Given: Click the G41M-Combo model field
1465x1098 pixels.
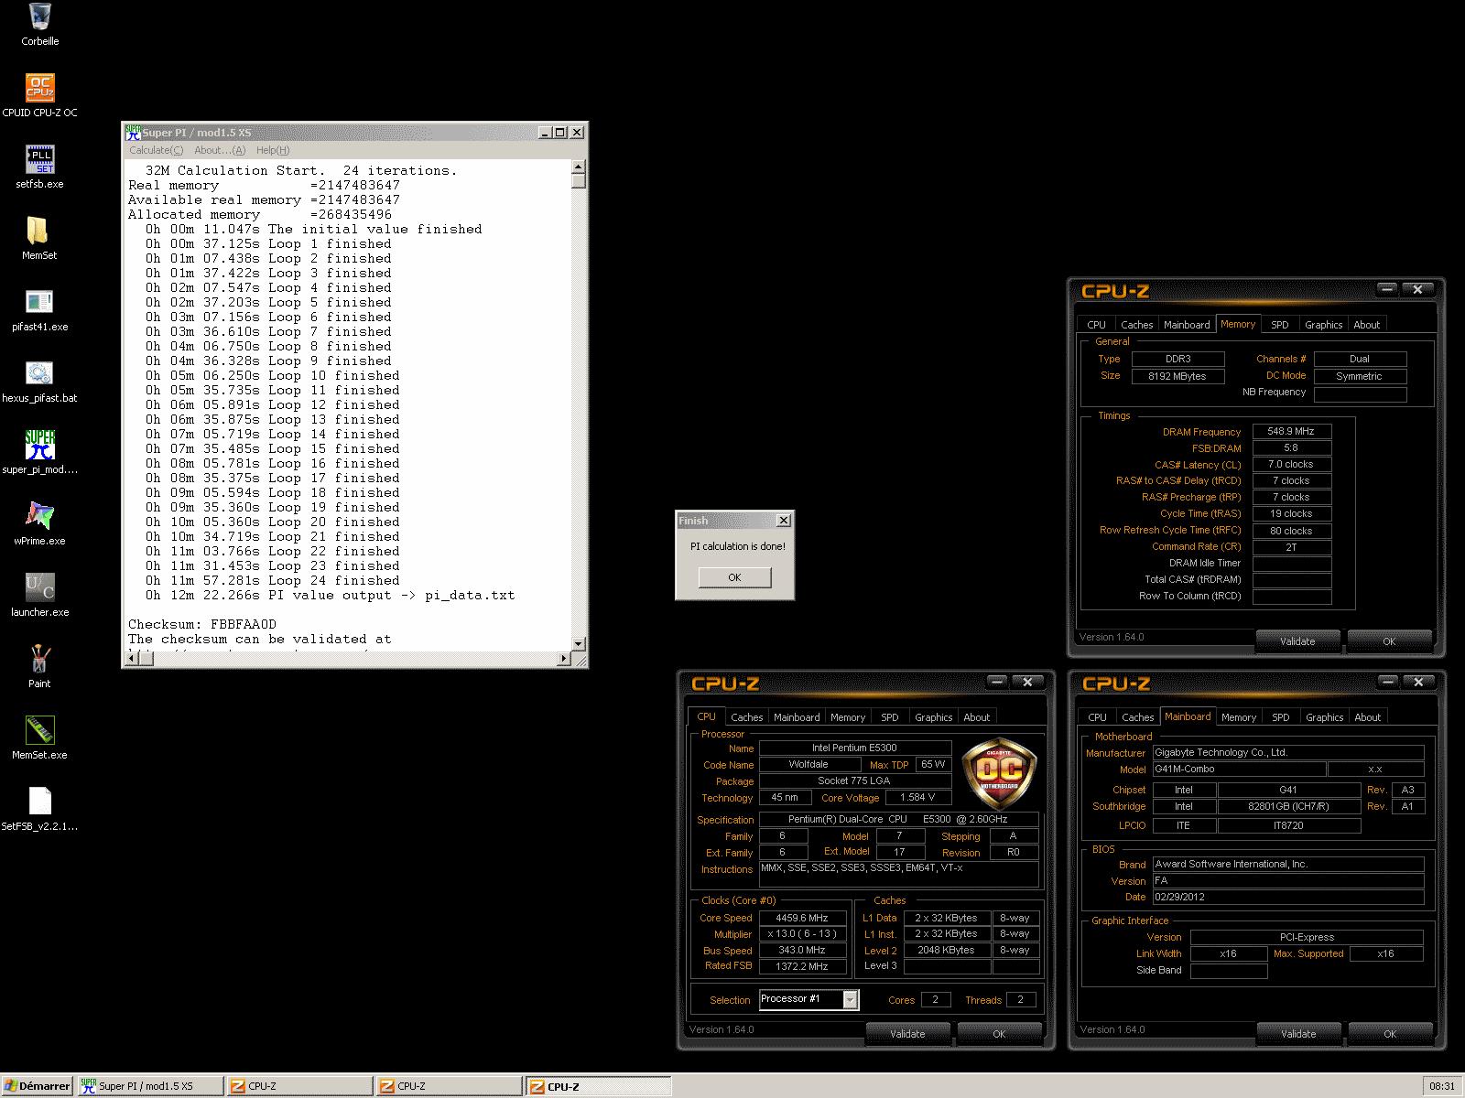Looking at the screenshot, I should coord(1238,770).
